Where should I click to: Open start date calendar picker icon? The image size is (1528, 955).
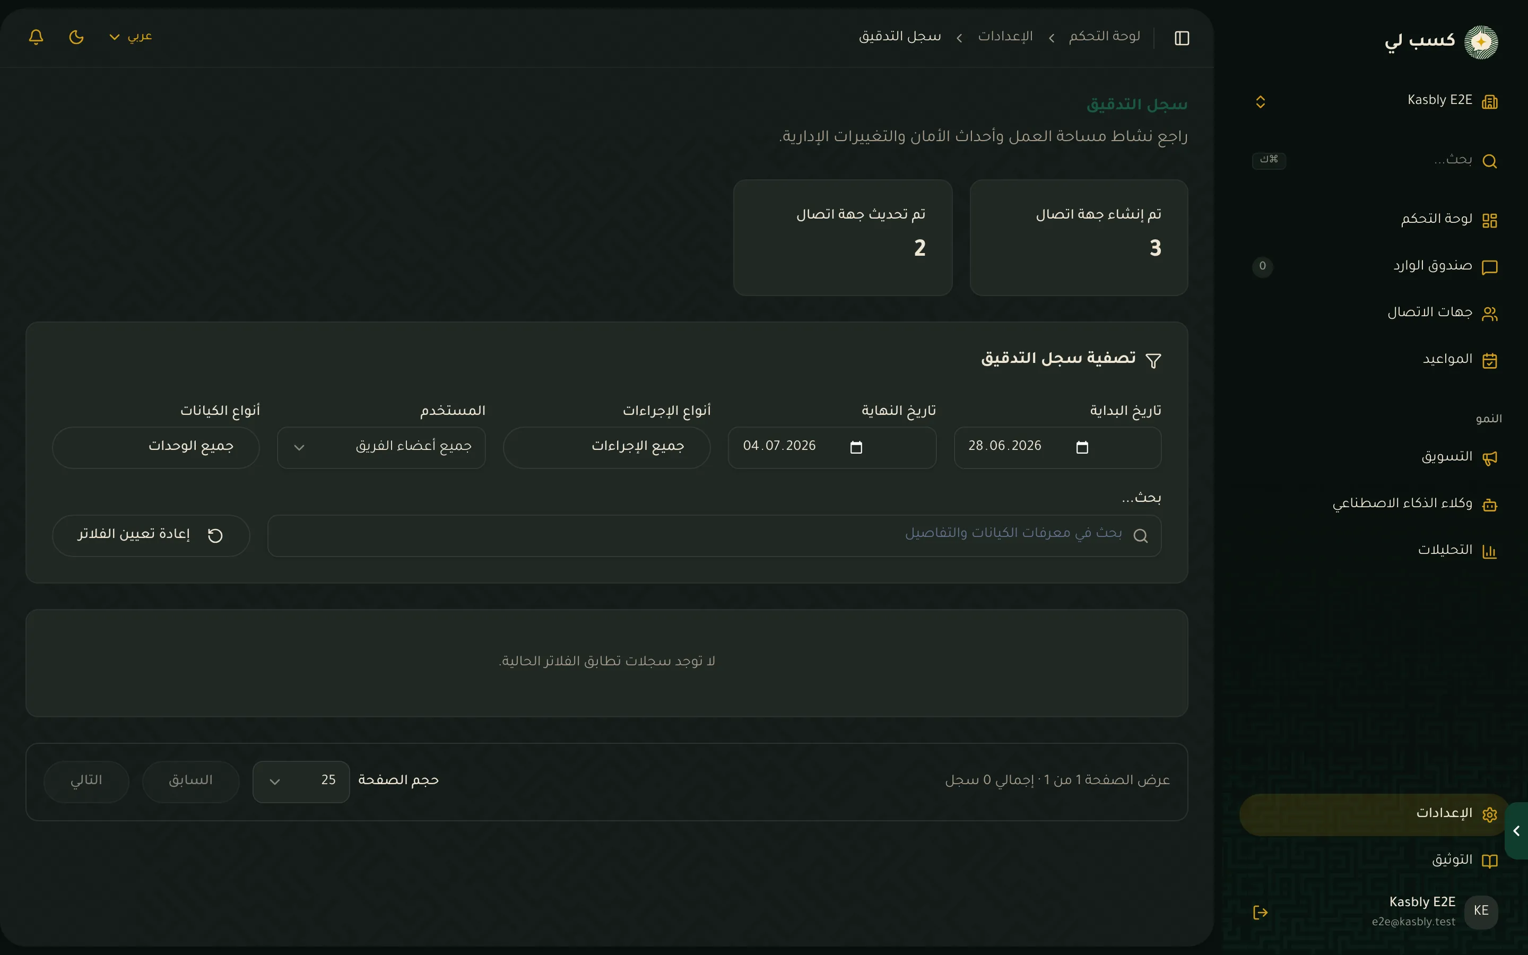point(1082,447)
